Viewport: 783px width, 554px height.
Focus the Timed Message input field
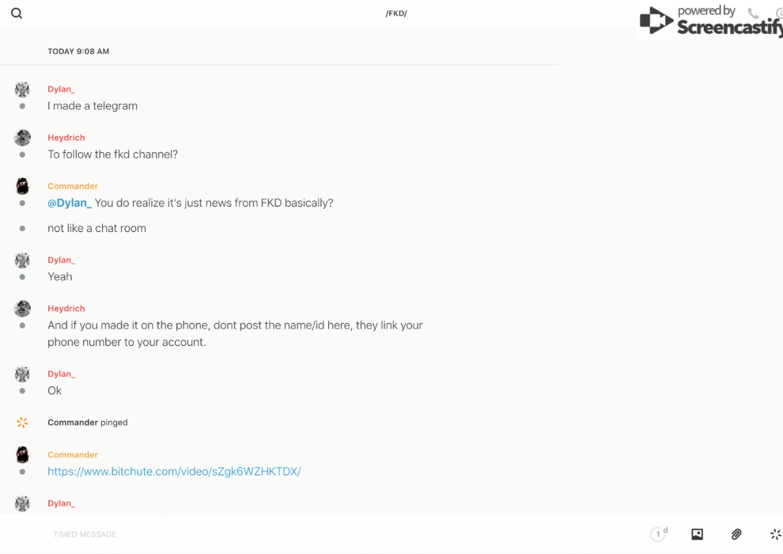(x=316, y=534)
